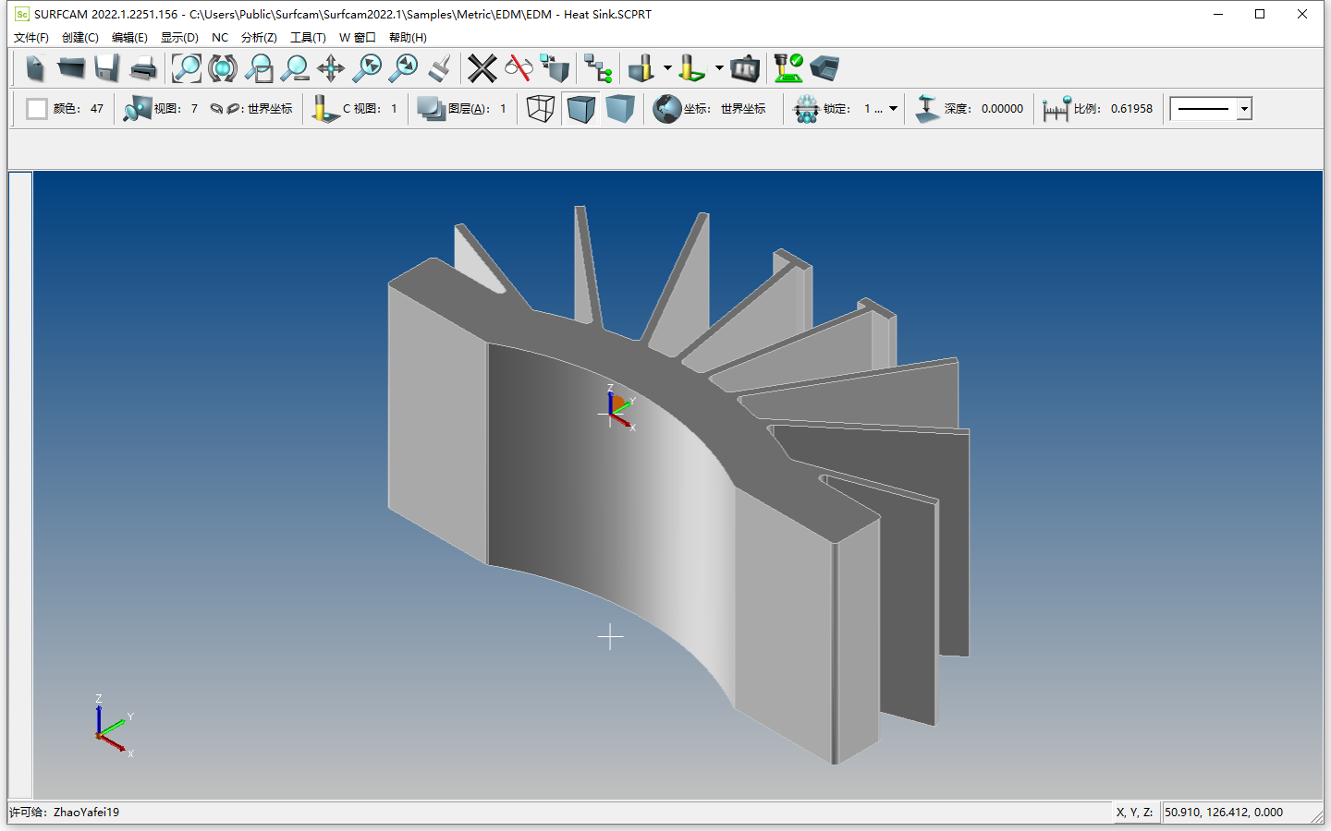Click the verify tool with green checkmark icon
This screenshot has width=1331, height=831.
coord(788,68)
